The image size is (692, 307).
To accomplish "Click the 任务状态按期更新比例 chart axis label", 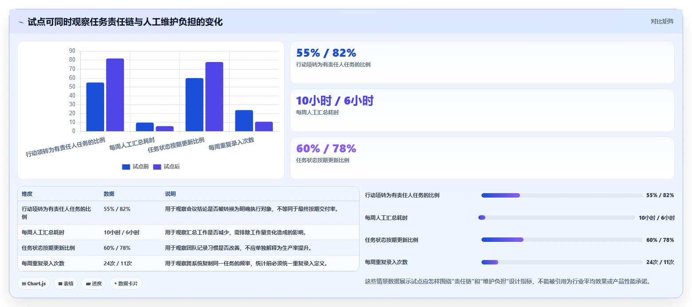I will click(176, 144).
